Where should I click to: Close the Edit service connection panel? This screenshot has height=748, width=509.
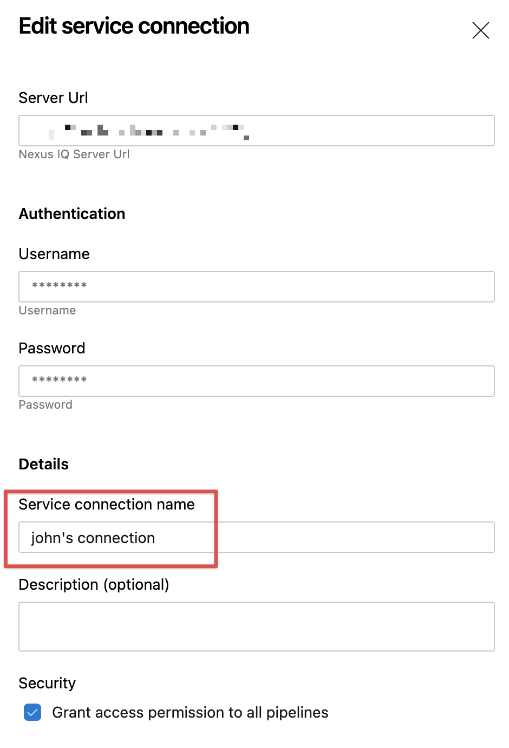point(480,30)
